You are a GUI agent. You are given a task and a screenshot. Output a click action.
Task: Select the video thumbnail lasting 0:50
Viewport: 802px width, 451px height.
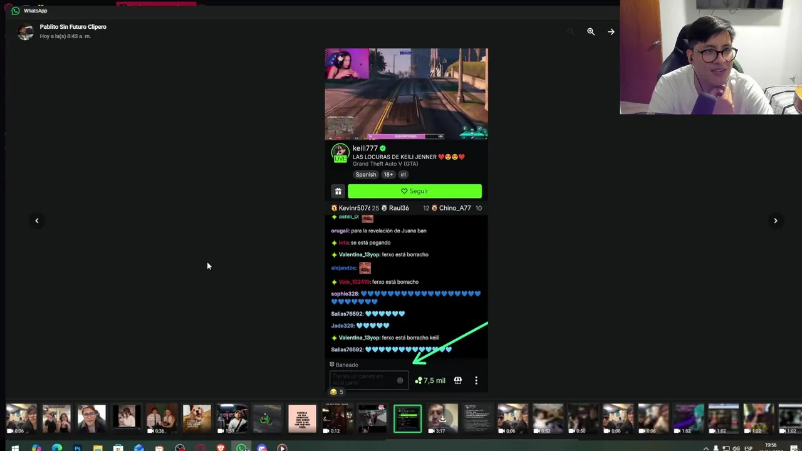583,419
